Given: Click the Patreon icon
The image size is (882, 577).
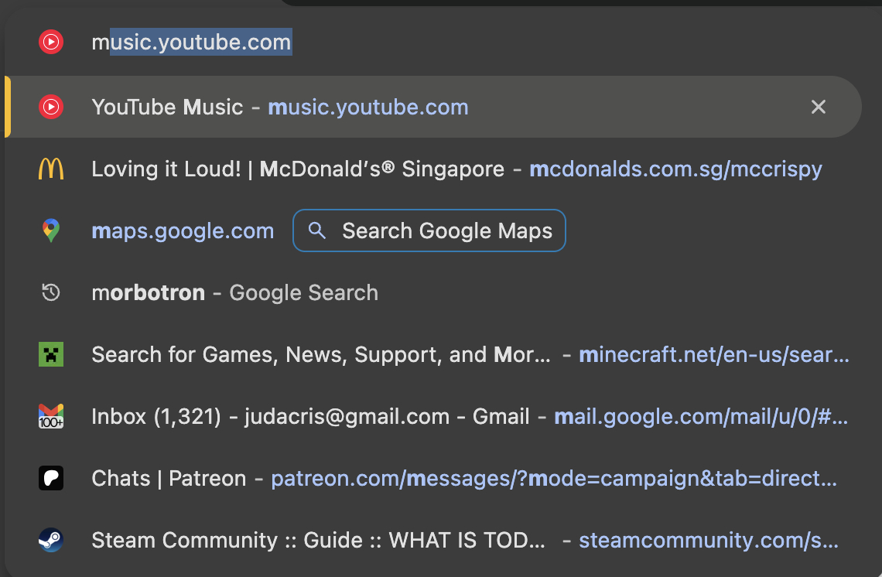Looking at the screenshot, I should tap(51, 478).
